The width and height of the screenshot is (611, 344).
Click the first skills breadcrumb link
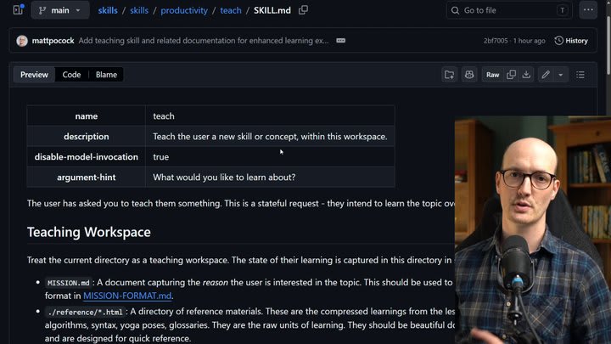[x=108, y=10]
